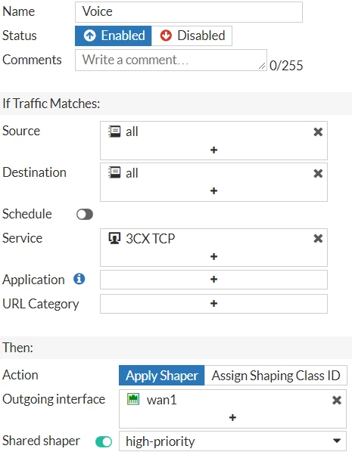
Task: Select Assign Shaping Class ID action
Action: (x=276, y=376)
